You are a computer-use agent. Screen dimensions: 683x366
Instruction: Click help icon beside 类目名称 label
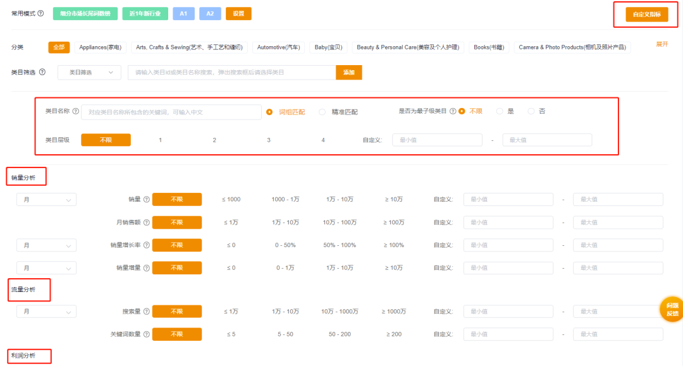tap(76, 111)
